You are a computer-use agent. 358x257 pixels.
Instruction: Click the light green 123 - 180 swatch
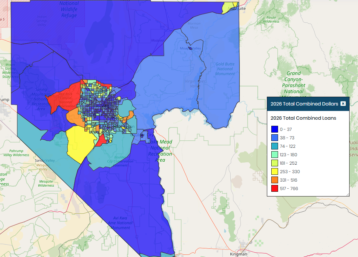tap(275, 155)
